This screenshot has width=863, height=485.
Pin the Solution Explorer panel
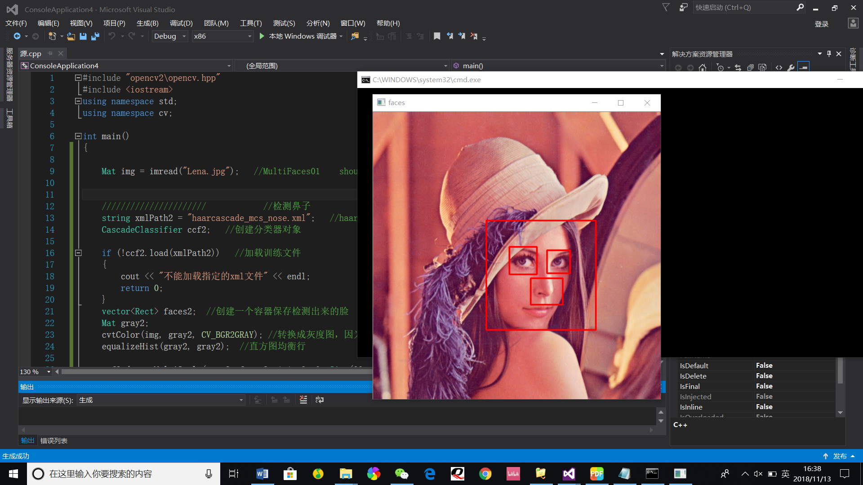pyautogui.click(x=829, y=54)
